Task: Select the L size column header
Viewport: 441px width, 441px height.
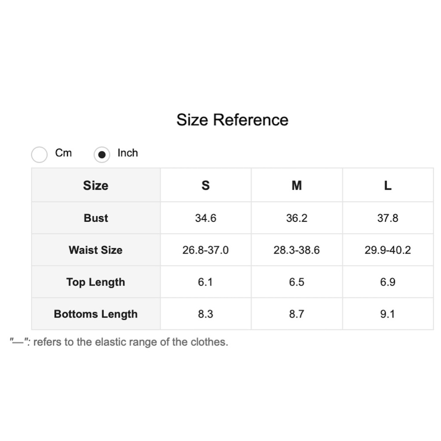Action: click(x=388, y=186)
